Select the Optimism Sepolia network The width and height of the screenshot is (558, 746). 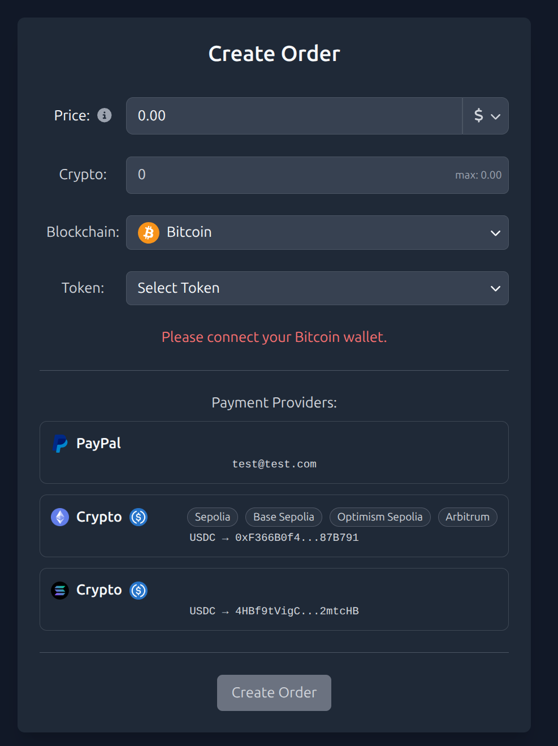380,517
